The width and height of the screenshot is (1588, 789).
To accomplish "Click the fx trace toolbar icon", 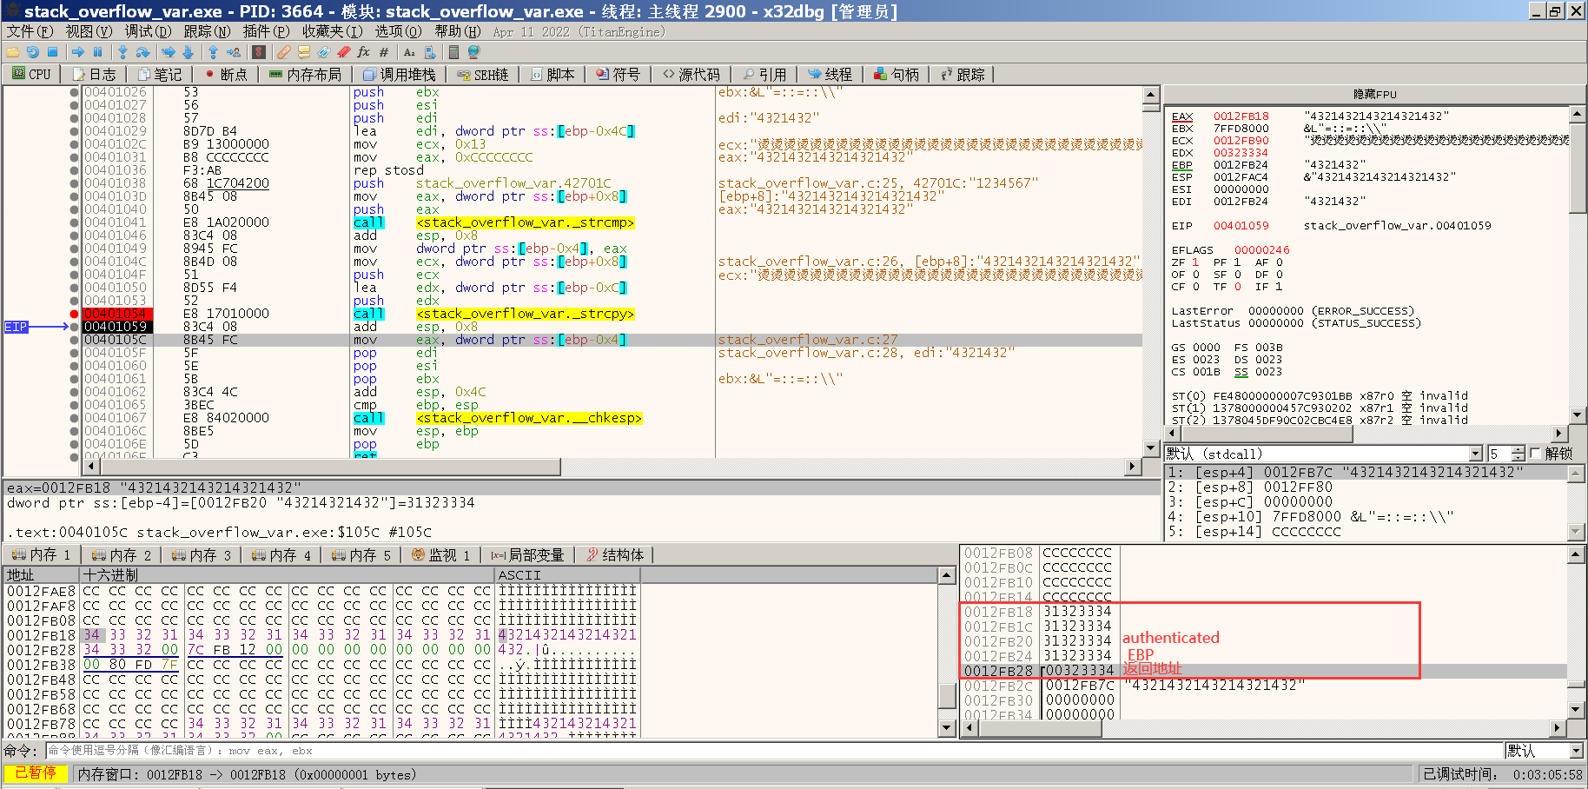I will 363,52.
